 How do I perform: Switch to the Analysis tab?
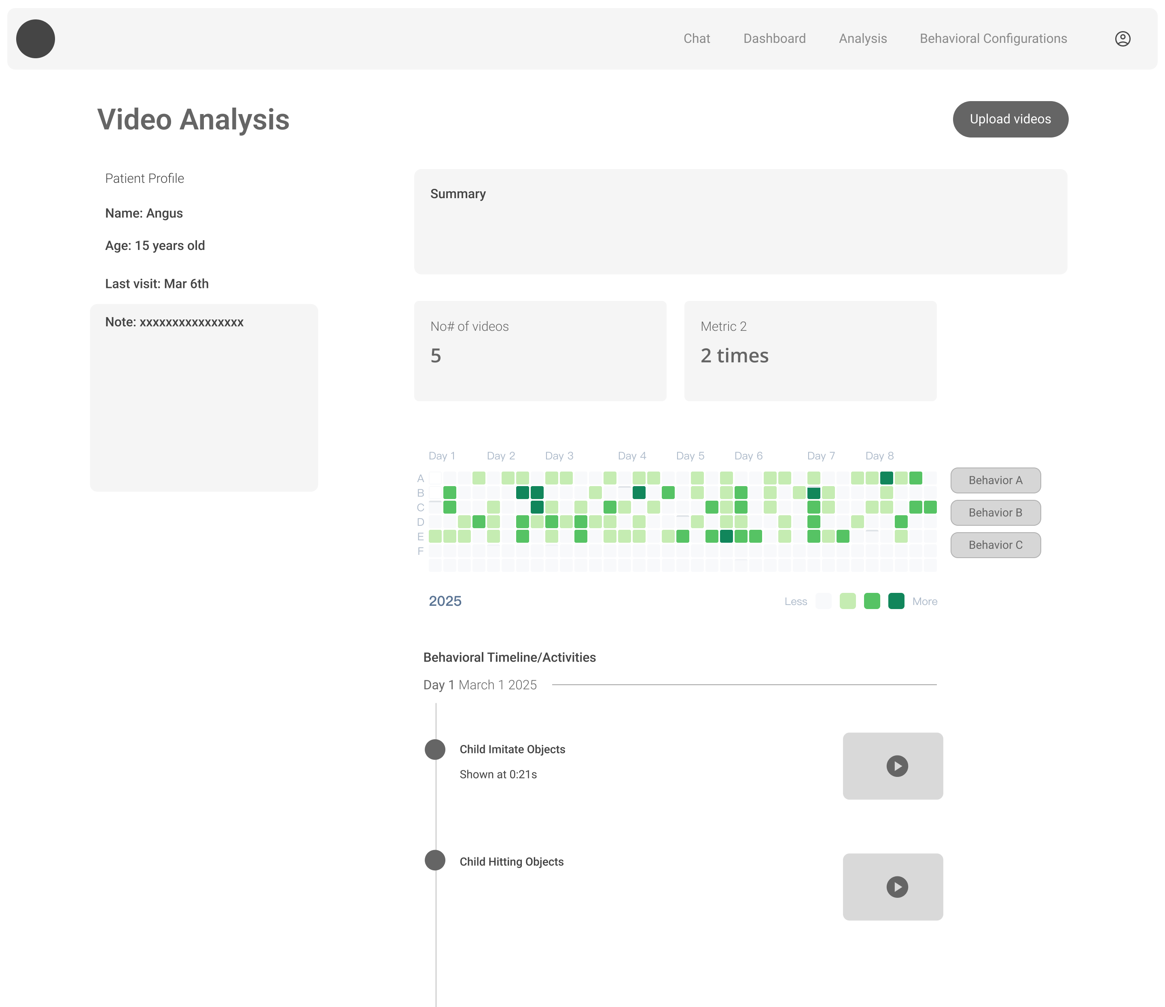(862, 39)
